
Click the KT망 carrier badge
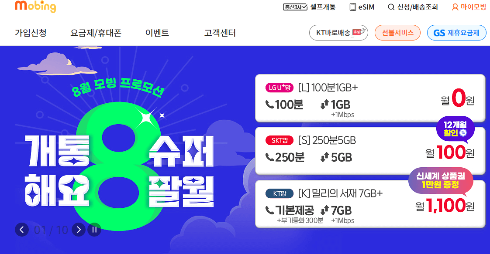click(x=280, y=193)
